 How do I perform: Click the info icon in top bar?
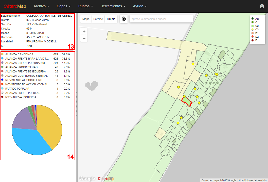point(262,6)
